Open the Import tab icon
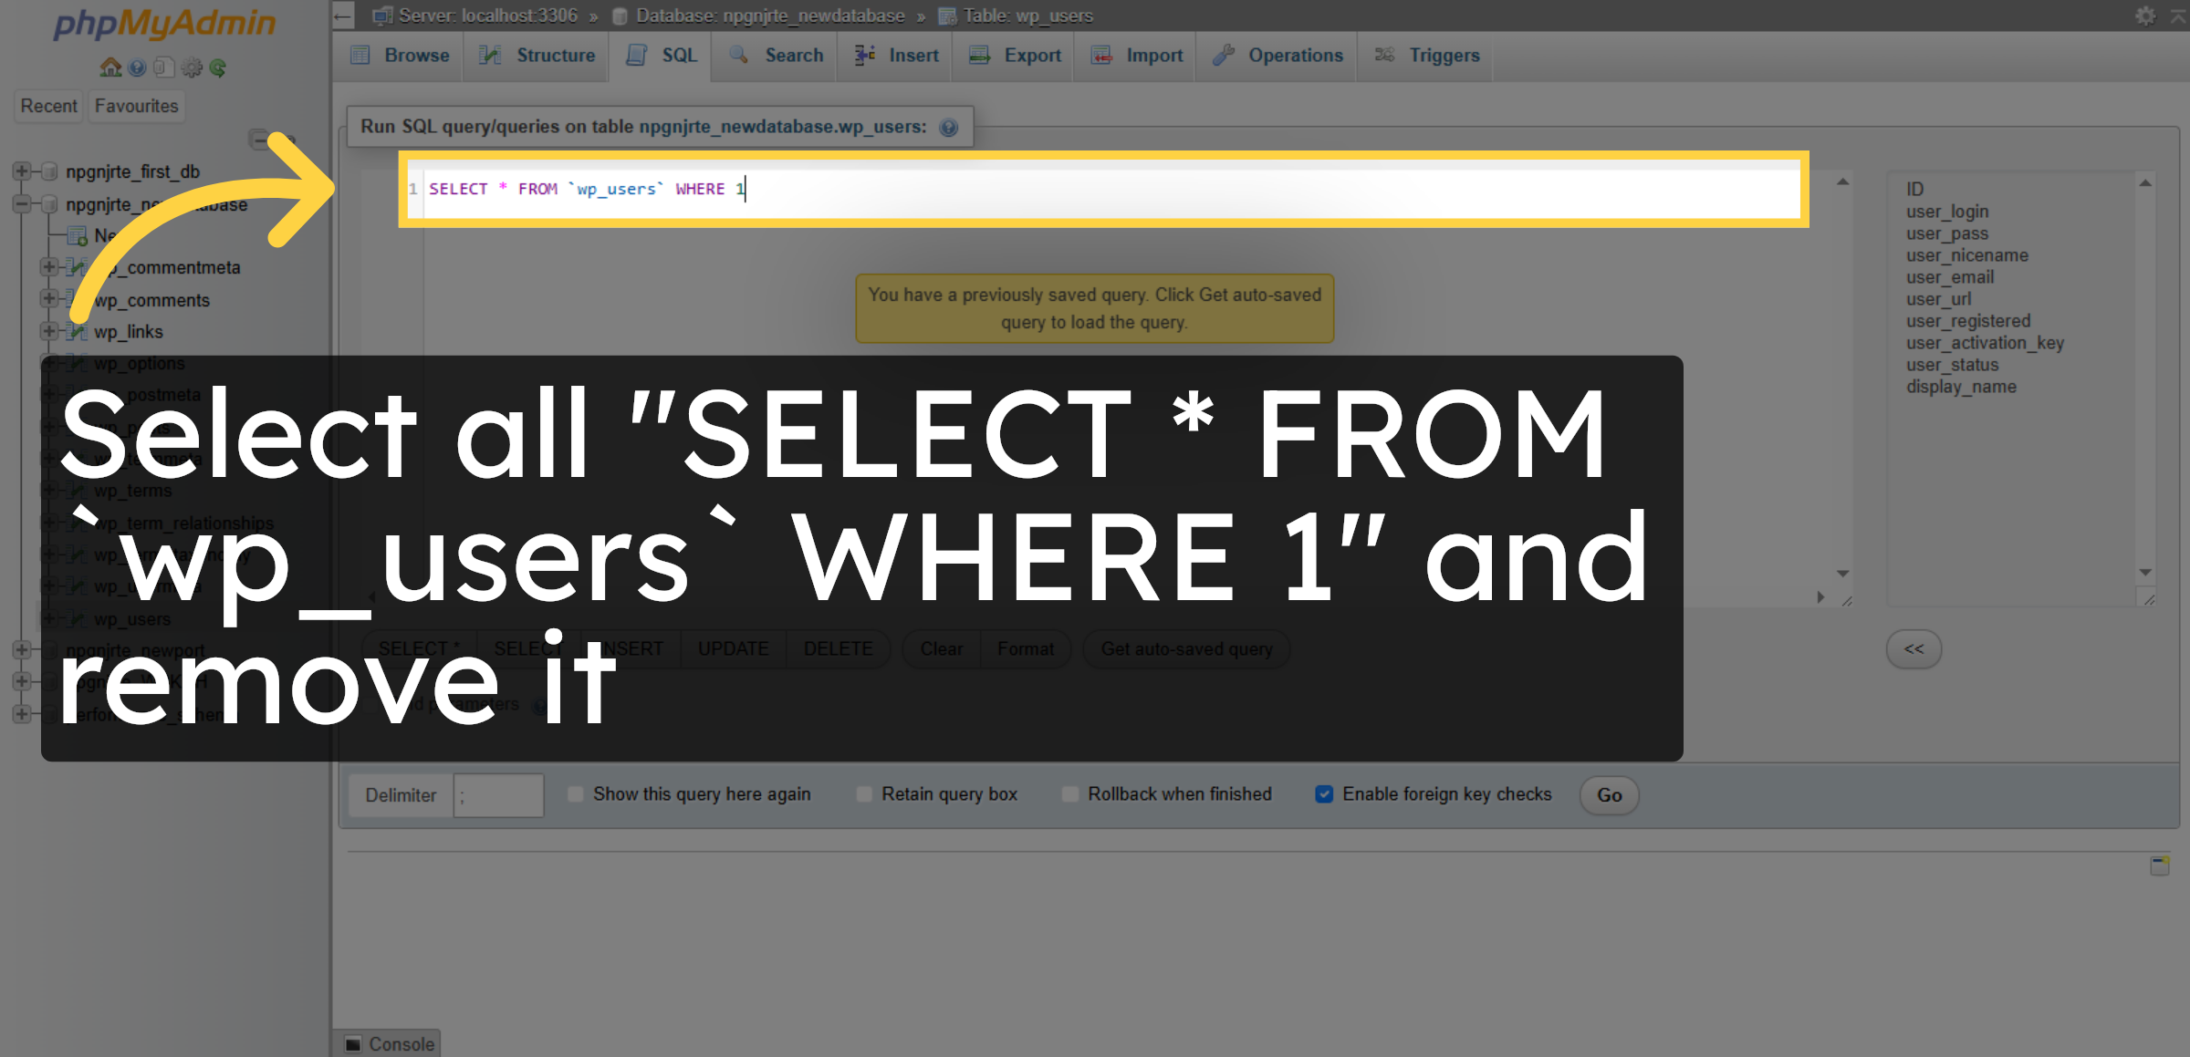Image resolution: width=2190 pixels, height=1057 pixels. [1103, 55]
